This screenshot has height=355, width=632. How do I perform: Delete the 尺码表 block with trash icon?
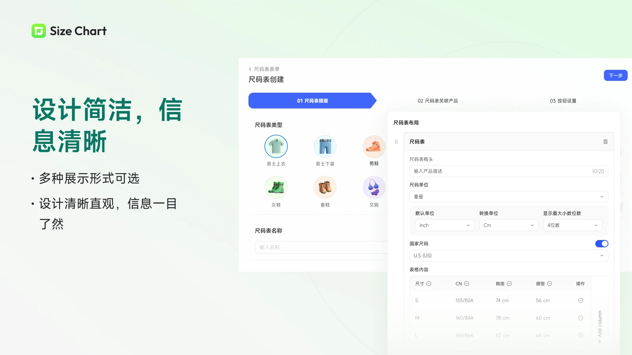coord(606,142)
